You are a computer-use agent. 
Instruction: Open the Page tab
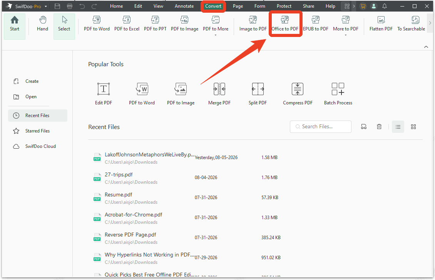[238, 6]
